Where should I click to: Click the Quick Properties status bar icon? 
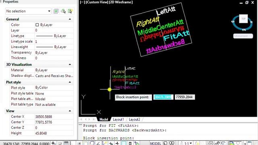[x=130, y=143]
